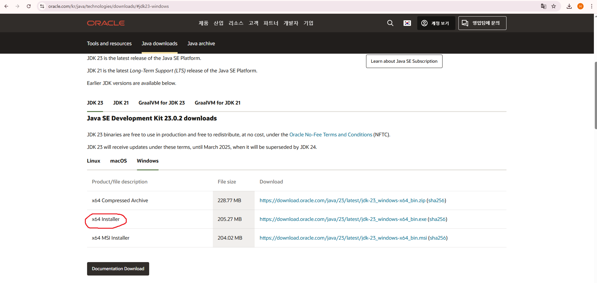Open the 개발자 menu
The image size is (597, 283).
291,23
